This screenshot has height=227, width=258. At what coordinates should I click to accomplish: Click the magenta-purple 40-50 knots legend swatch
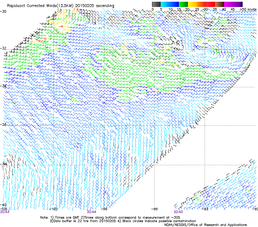point(233,4)
